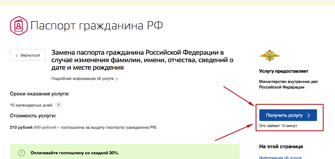The height and width of the screenshot is (159, 335).
Task: Click the left chevron inside the Вернуться button
Action: [17, 55]
